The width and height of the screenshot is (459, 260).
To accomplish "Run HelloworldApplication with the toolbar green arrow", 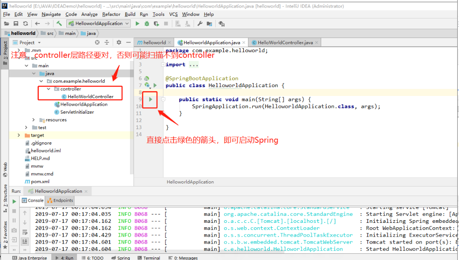I will pos(137,24).
